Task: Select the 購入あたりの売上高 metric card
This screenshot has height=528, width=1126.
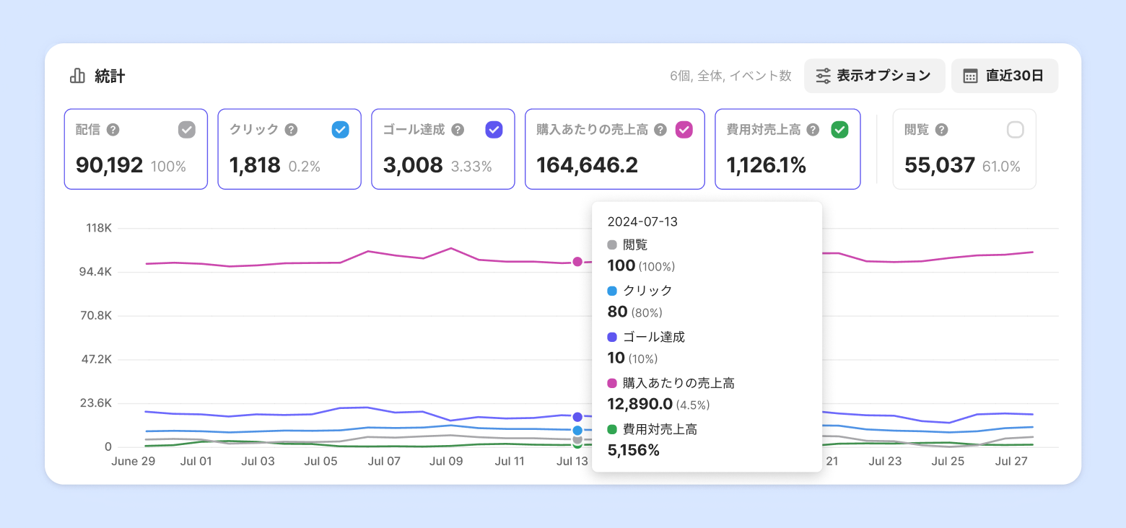Action: [615, 149]
